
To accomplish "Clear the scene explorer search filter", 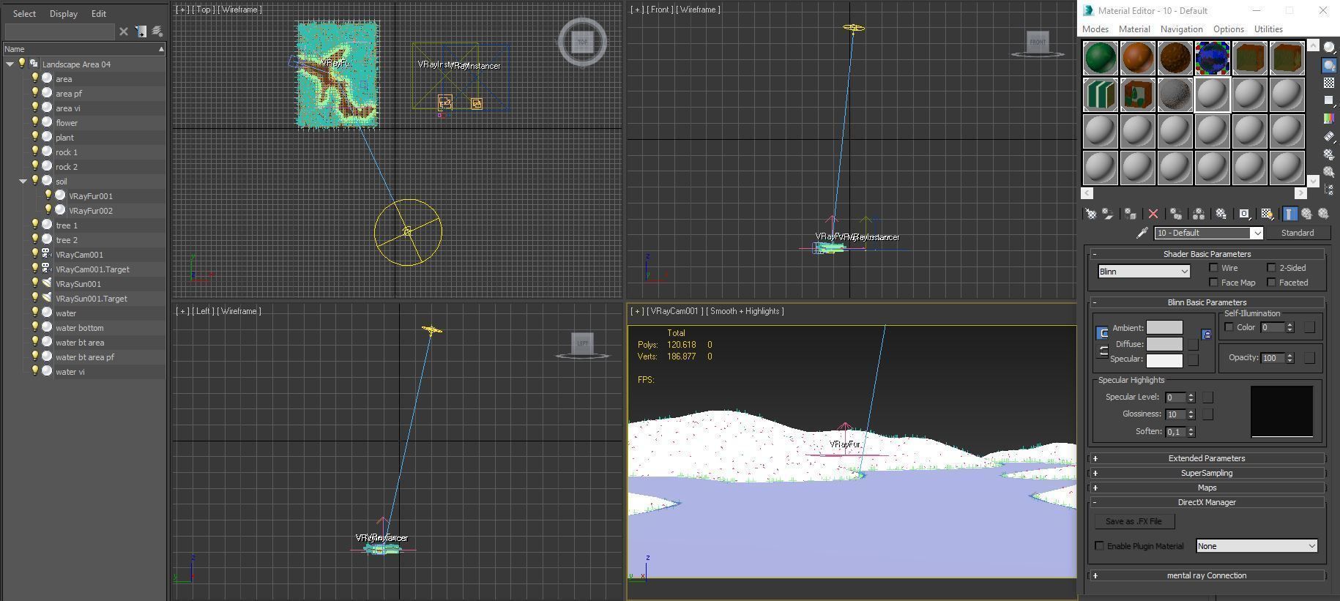I will click(x=124, y=31).
